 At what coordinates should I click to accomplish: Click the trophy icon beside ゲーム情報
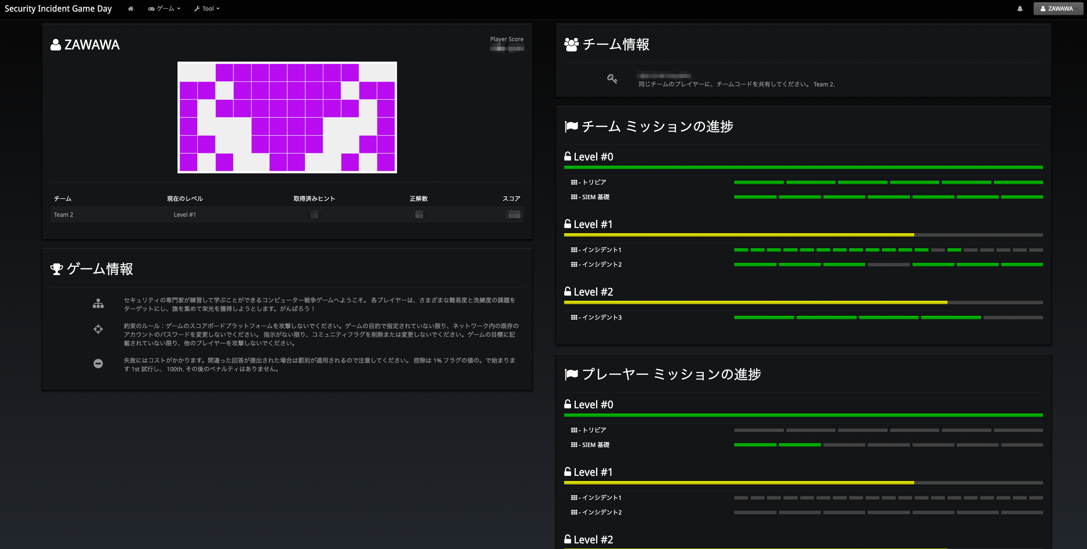(57, 269)
